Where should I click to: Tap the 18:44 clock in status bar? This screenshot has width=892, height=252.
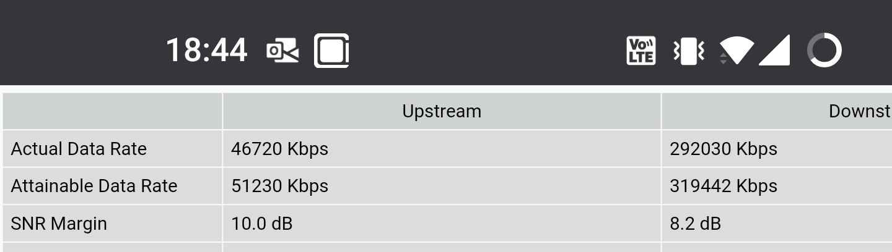point(206,51)
